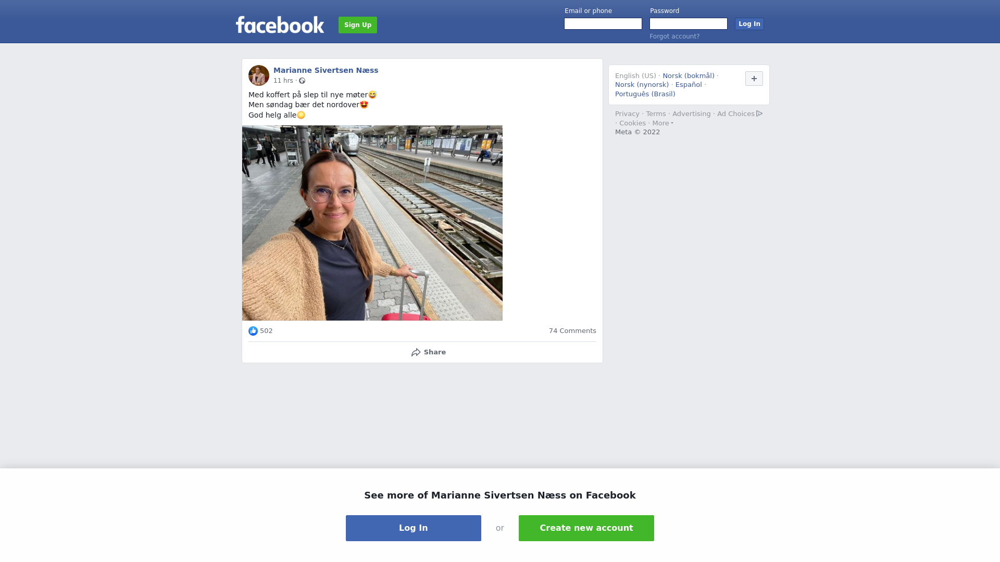The width and height of the screenshot is (1000, 562).
Task: Click Create new account button
Action: 586,528
